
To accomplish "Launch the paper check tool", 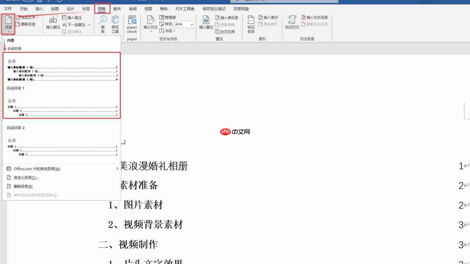I will (x=132, y=24).
